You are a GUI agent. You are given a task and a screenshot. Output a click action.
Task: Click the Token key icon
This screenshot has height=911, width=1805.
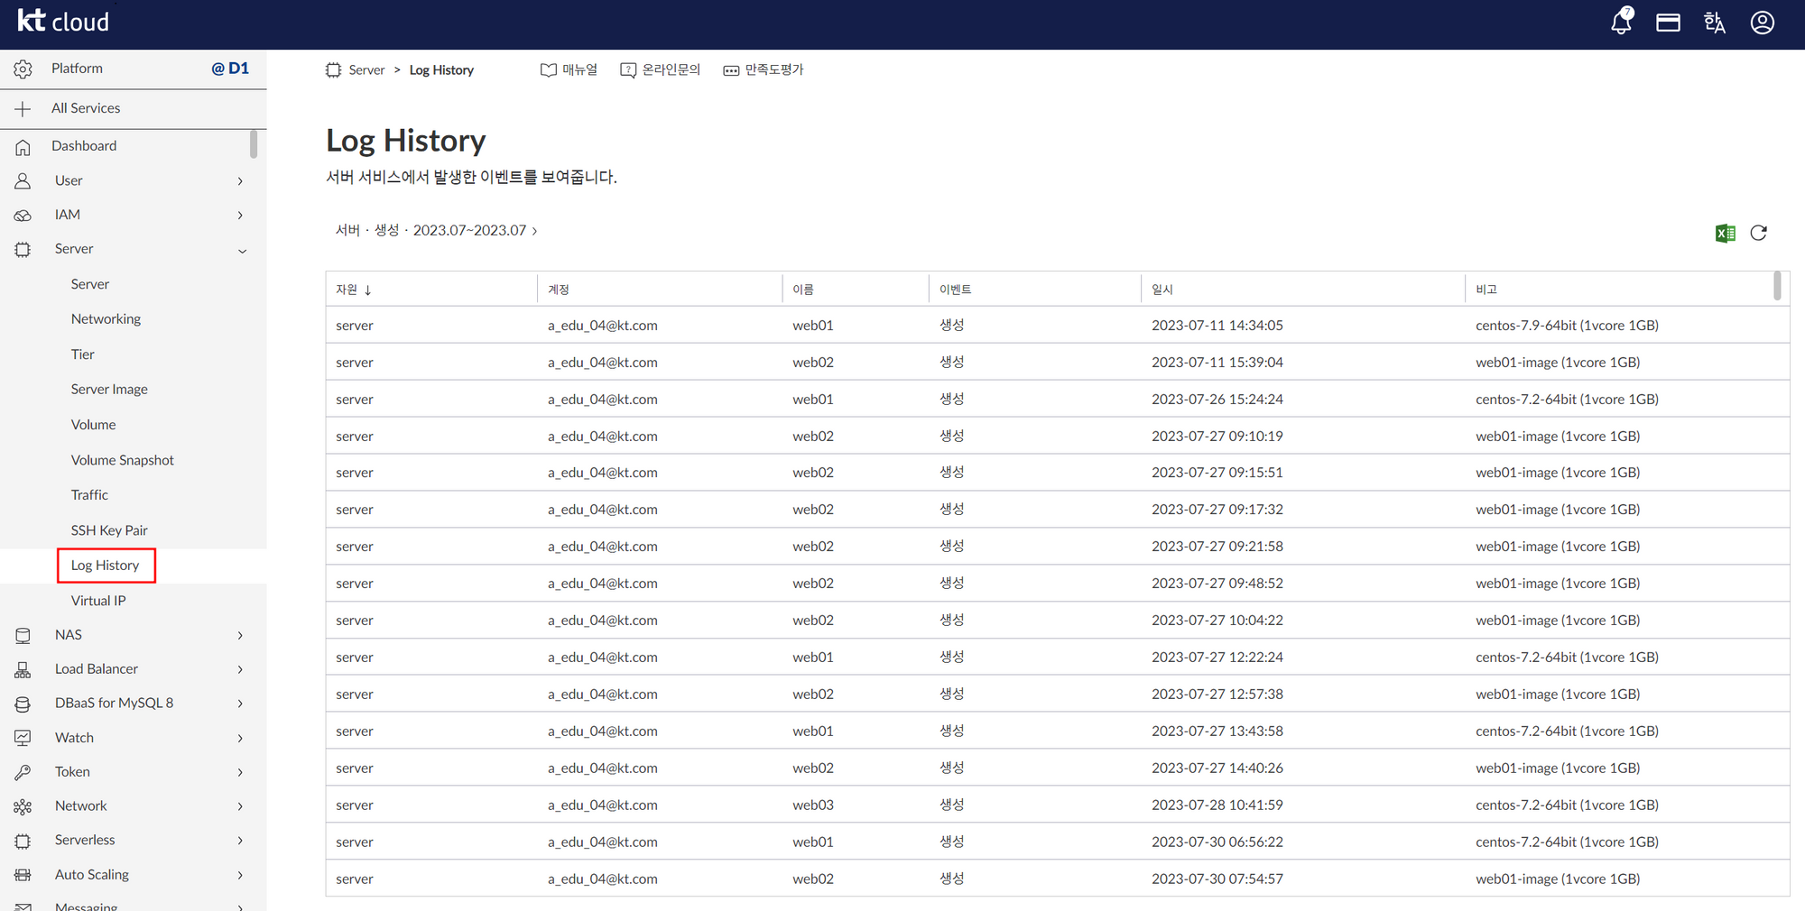pos(23,772)
